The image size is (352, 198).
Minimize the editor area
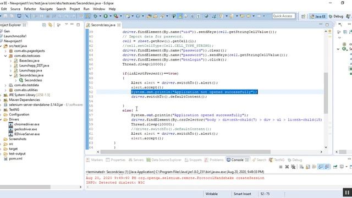[x=321, y=24]
